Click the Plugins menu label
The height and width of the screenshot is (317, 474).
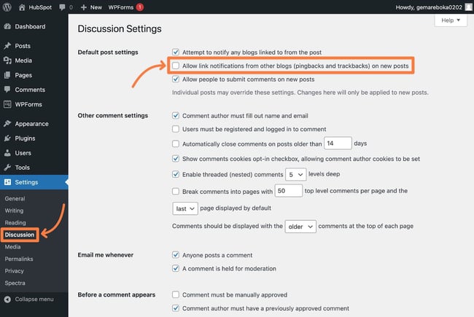click(x=25, y=138)
